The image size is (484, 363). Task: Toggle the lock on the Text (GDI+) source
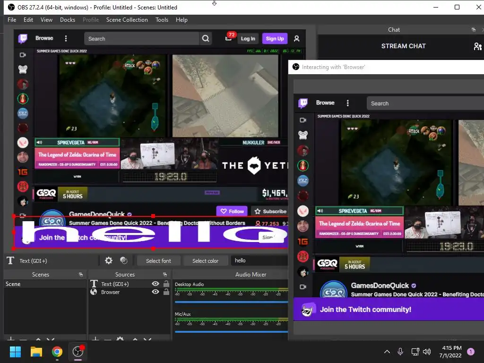click(166, 284)
